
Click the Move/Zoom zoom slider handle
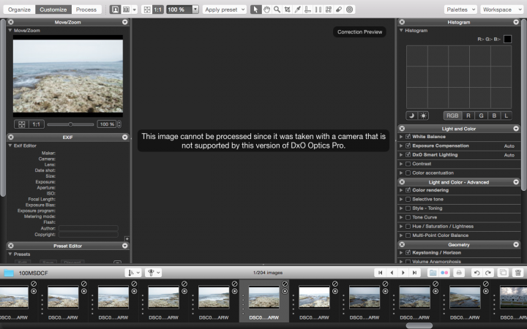coord(70,124)
